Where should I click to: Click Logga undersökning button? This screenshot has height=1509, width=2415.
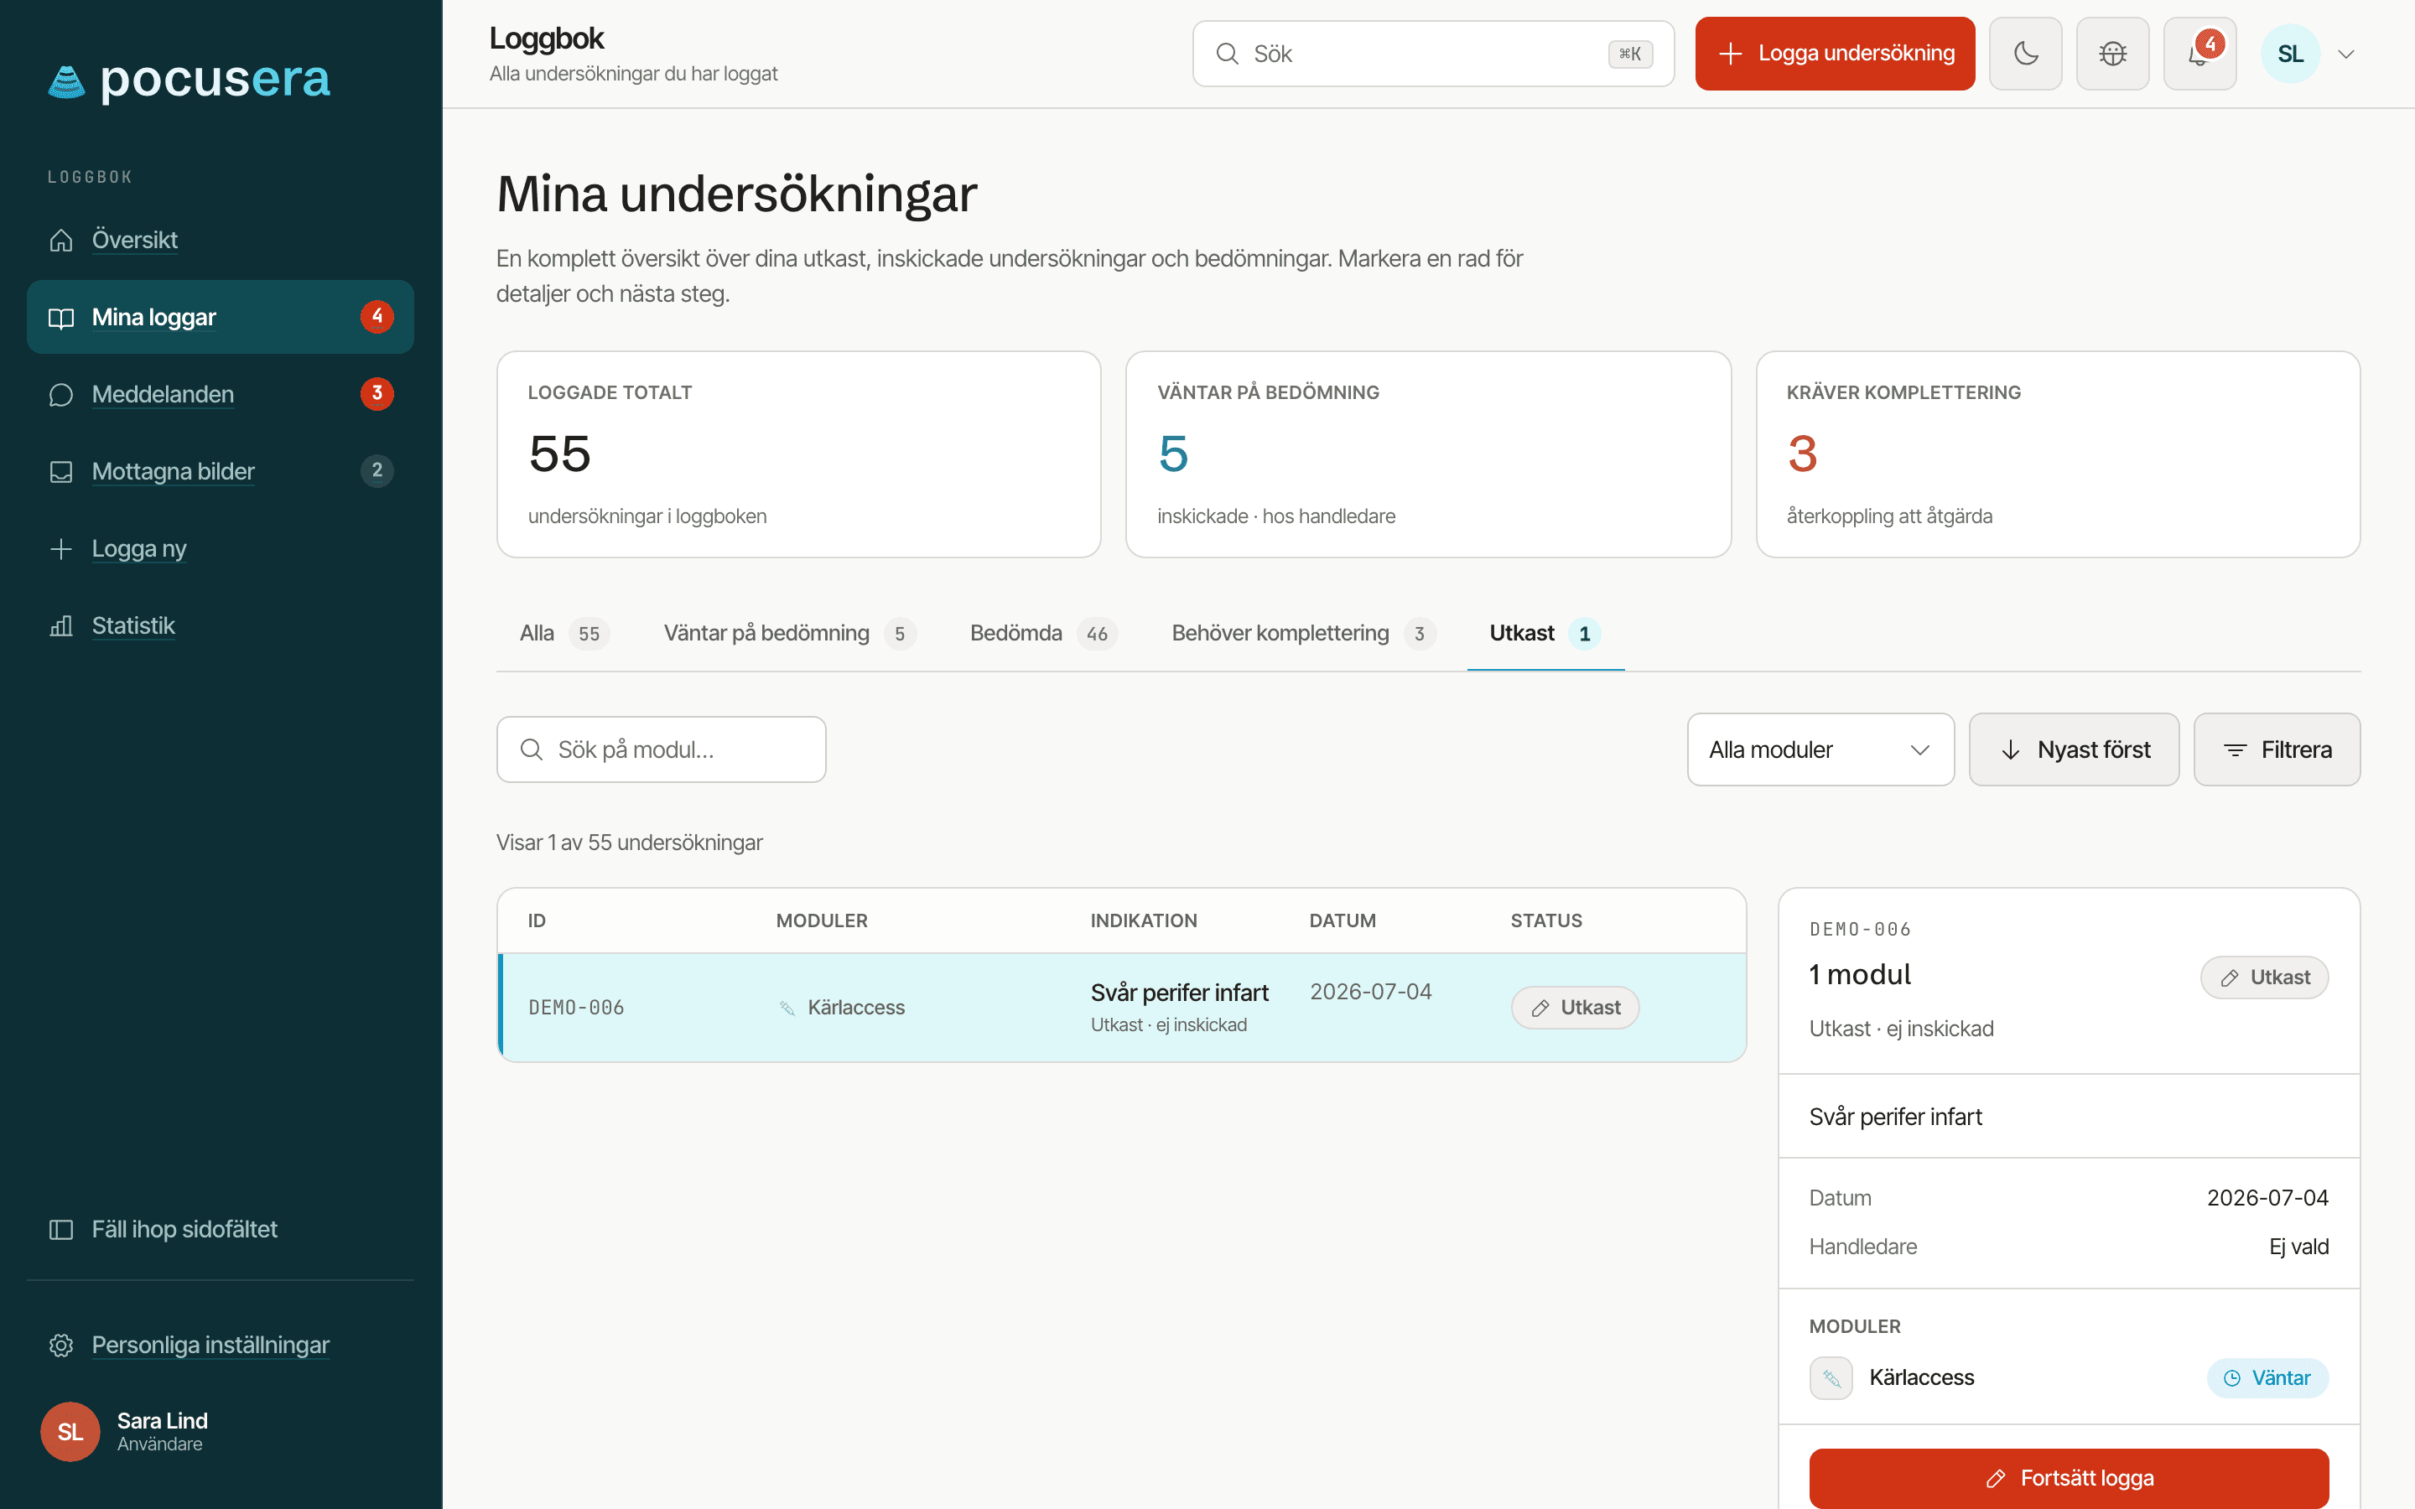(1834, 54)
